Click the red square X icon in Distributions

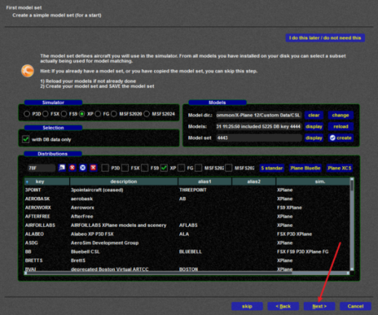(x=93, y=168)
